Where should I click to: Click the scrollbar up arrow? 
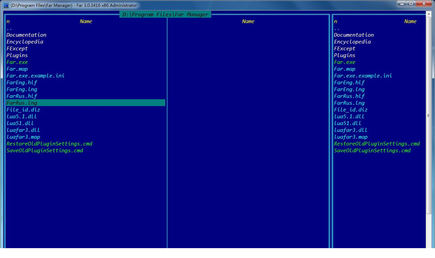tap(429, 14)
